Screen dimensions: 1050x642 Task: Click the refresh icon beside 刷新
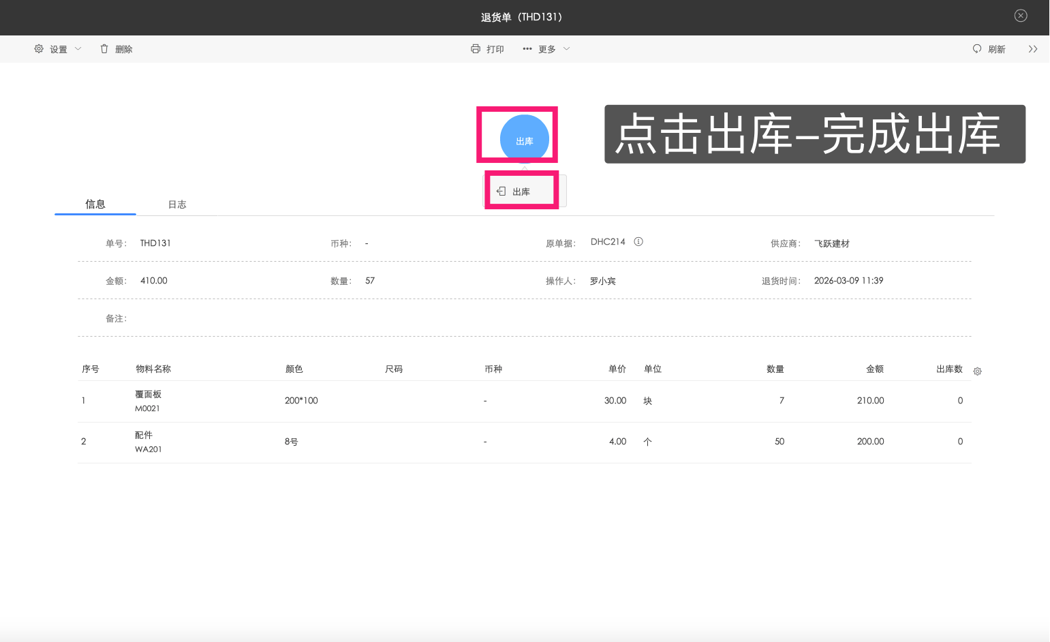click(977, 48)
